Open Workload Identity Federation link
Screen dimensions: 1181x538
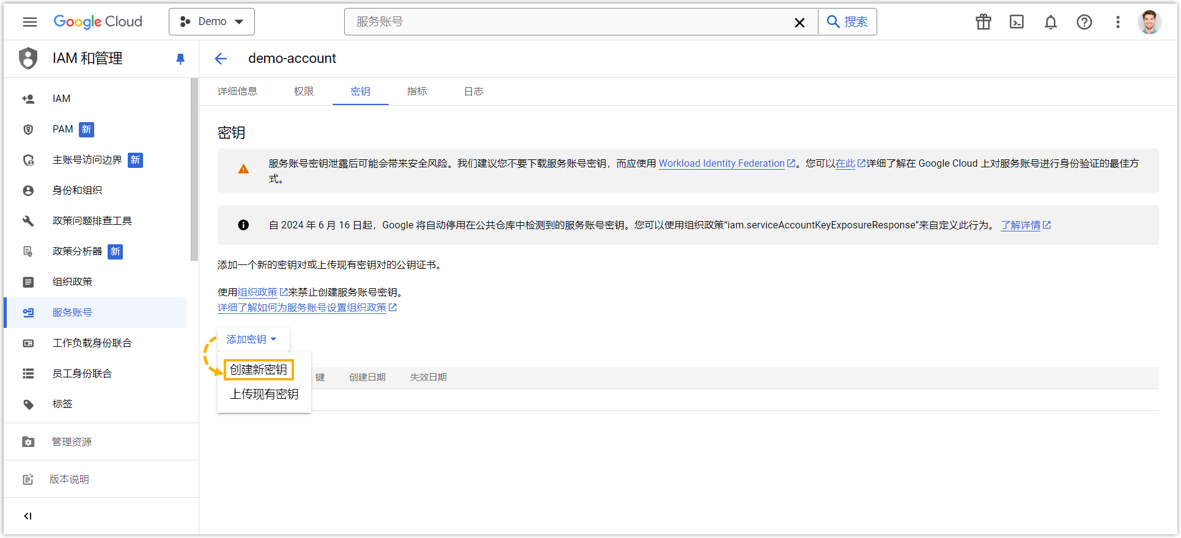pyautogui.click(x=721, y=164)
